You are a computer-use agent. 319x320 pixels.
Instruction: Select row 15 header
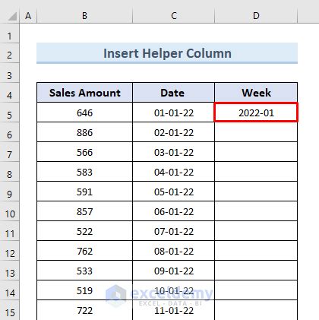pyautogui.click(x=9, y=311)
